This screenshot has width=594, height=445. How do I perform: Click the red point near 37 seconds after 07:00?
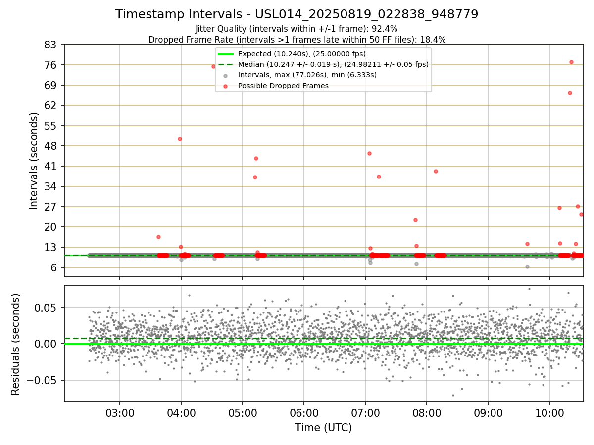pos(379,177)
